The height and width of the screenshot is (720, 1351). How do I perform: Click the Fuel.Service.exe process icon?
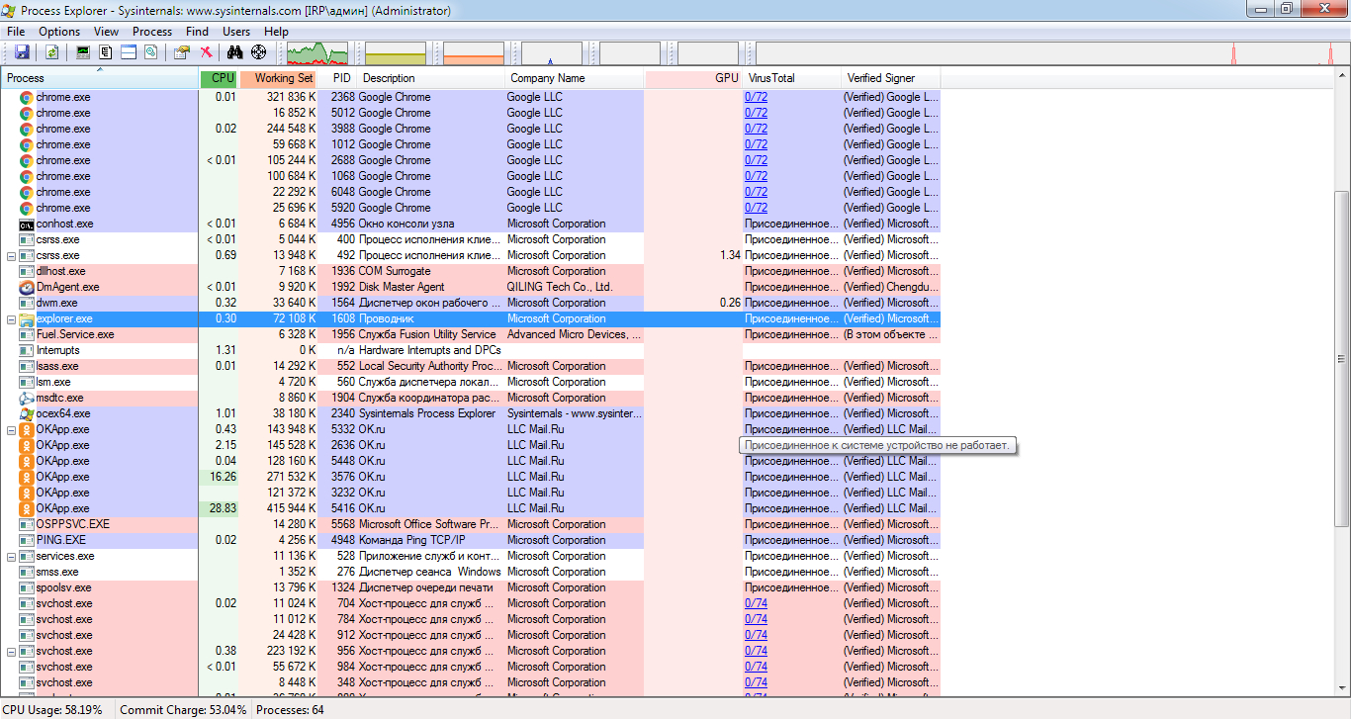[x=27, y=334]
